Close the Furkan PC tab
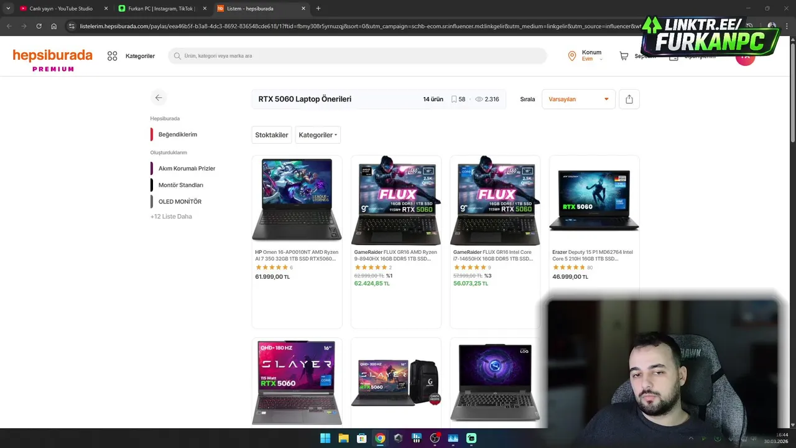Viewport: 796px width, 448px height. click(205, 9)
